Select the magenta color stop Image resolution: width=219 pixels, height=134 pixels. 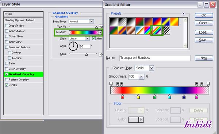(x=196, y=97)
